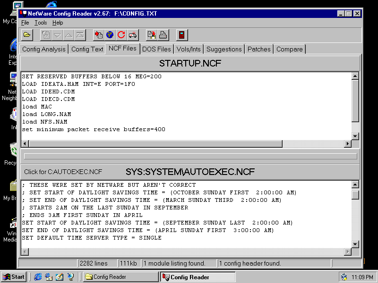Click the globe toolbar icon
This screenshot has width=378, height=283.
point(110,35)
